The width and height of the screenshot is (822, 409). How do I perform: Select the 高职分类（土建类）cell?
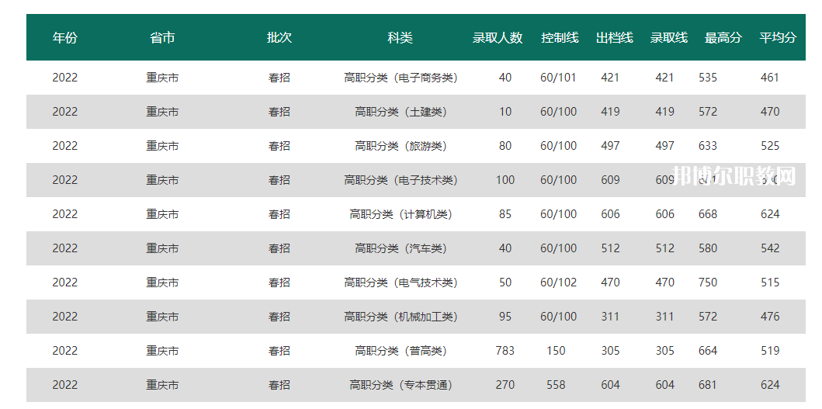point(401,112)
